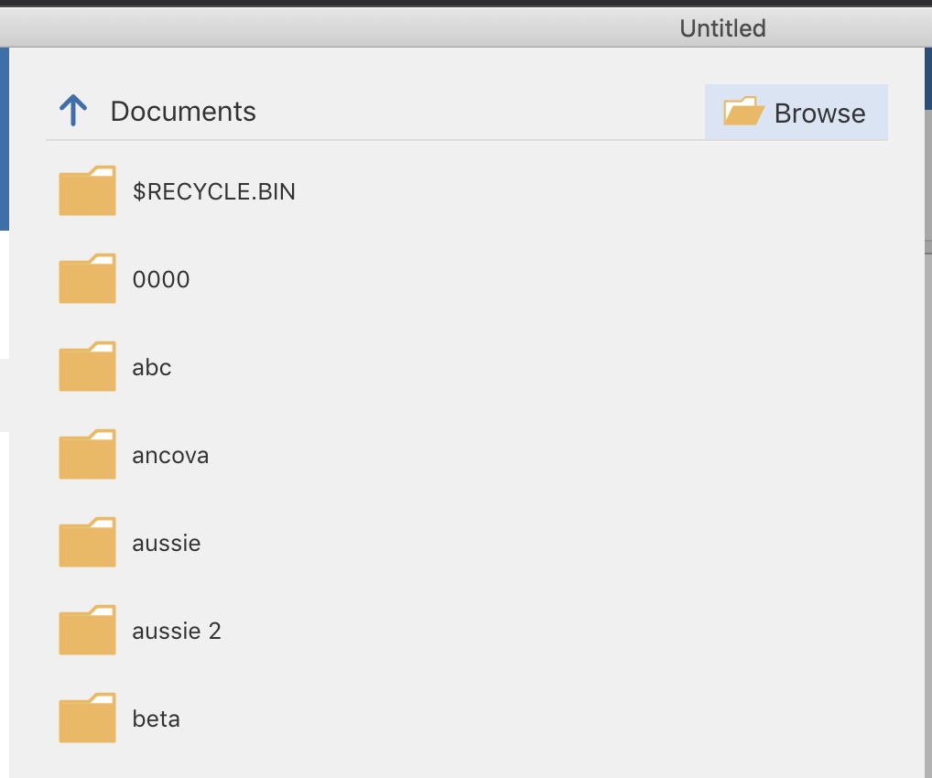Screen dimensions: 932x778
Task: Open the Browse view
Action: point(819,113)
